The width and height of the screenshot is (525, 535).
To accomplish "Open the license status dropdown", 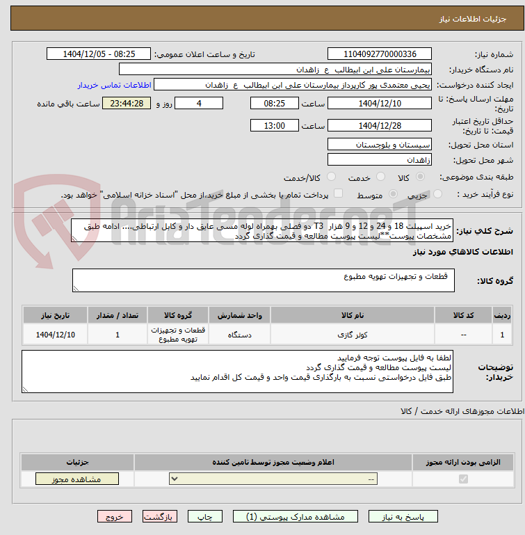I will [x=273, y=479].
